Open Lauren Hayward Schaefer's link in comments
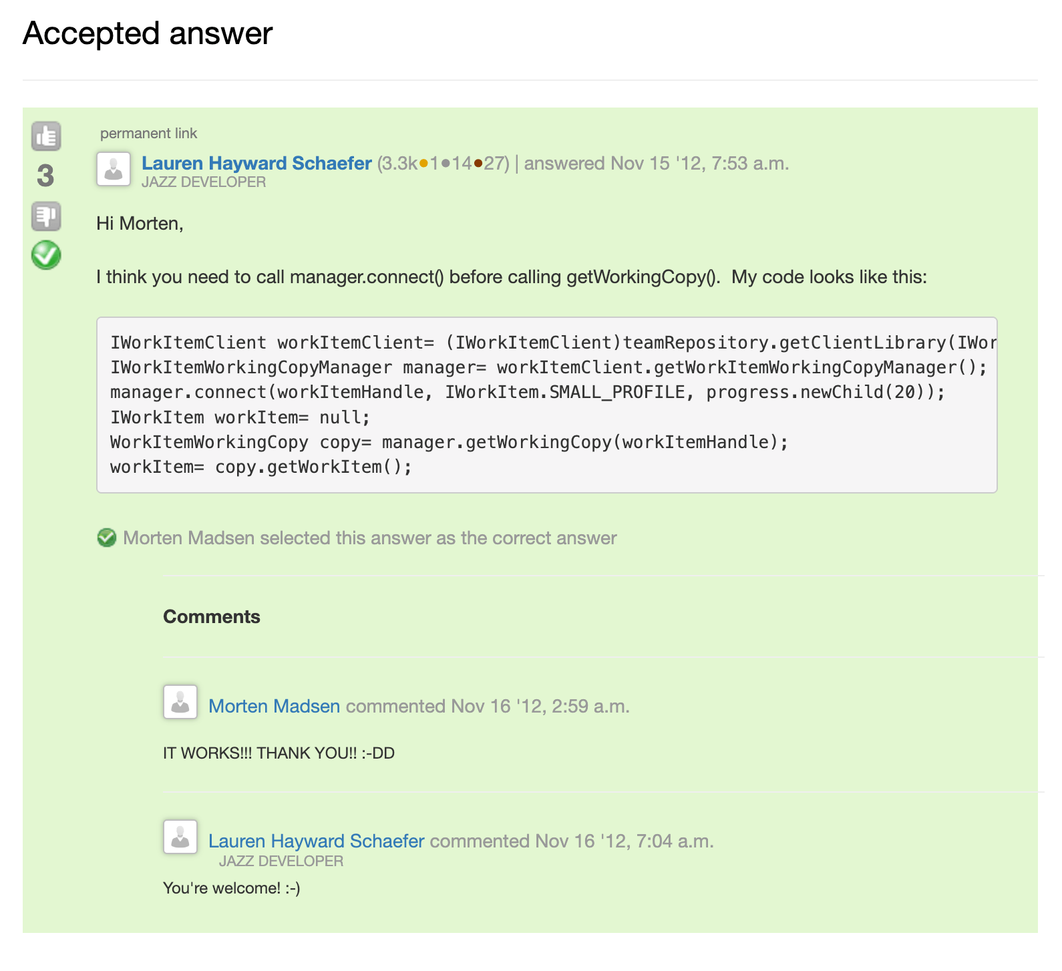The height and width of the screenshot is (971, 1062). [x=316, y=841]
